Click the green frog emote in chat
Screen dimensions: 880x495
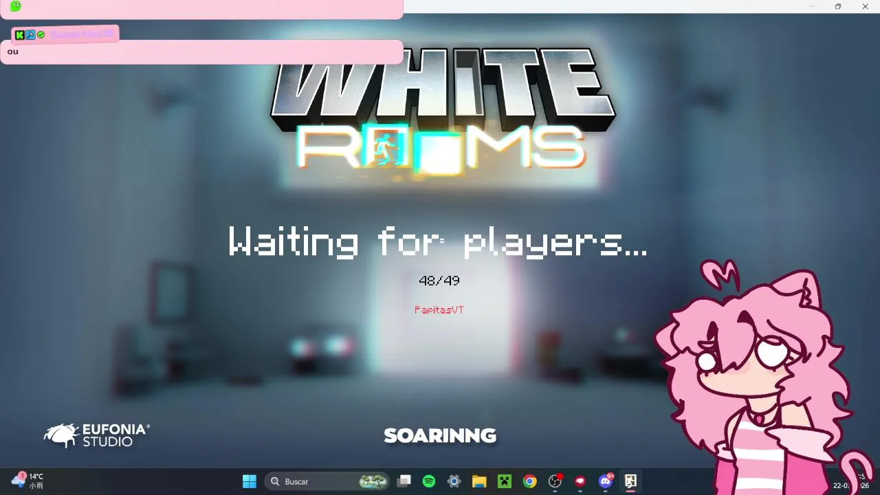16,6
